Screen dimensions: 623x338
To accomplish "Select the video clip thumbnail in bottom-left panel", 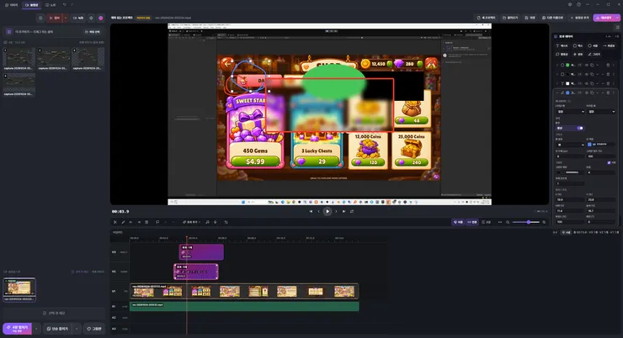I will [x=19, y=289].
